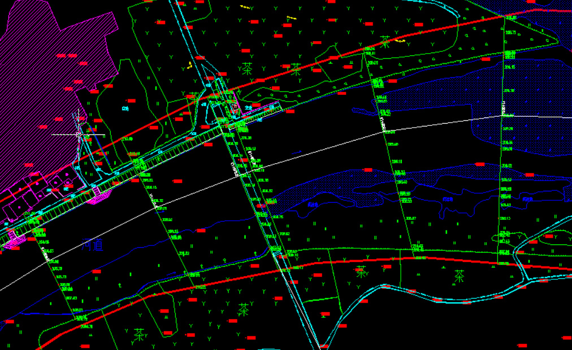Click red tag where cyan lines converge at bottom

tap(324, 345)
